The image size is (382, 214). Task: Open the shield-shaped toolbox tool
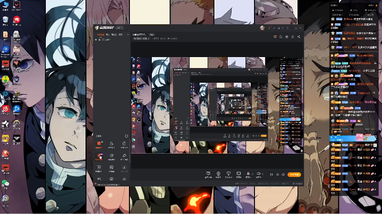pos(111,156)
